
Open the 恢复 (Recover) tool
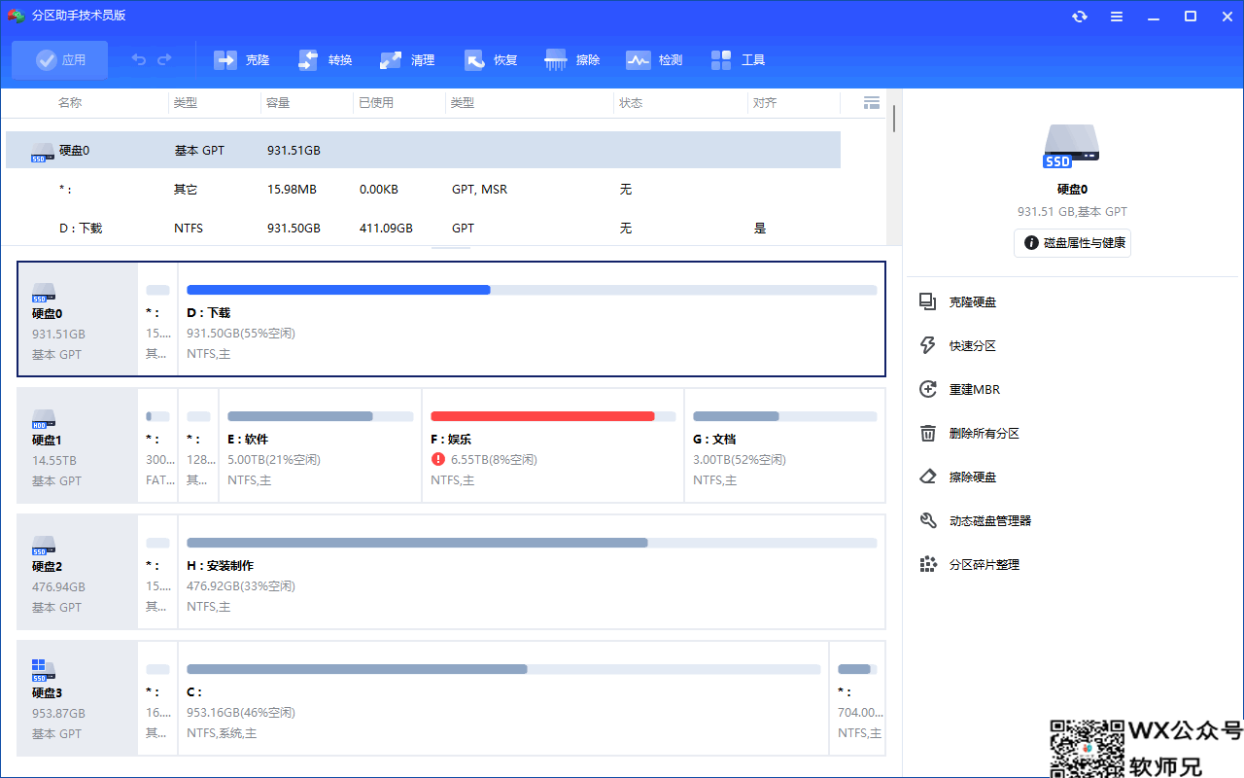pyautogui.click(x=492, y=60)
